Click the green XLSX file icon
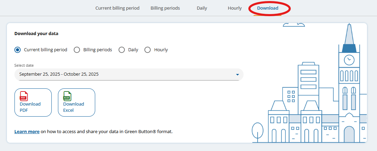377x151 pixels. (67, 96)
